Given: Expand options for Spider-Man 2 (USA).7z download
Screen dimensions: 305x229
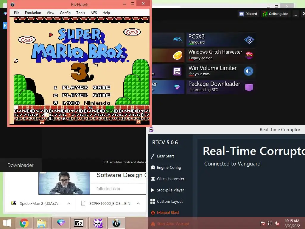Looking at the screenshot, I should click(69, 203).
